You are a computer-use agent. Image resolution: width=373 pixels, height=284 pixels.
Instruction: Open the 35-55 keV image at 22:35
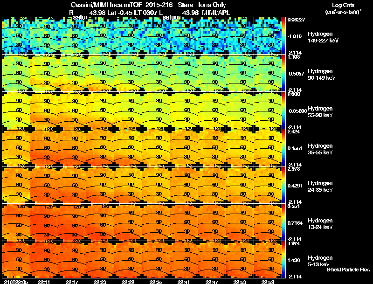[x=156, y=148]
